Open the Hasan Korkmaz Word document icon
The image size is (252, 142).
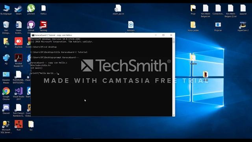click(19, 28)
